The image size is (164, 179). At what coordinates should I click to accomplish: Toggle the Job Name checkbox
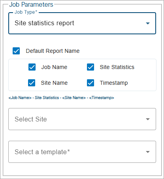coord(32,67)
